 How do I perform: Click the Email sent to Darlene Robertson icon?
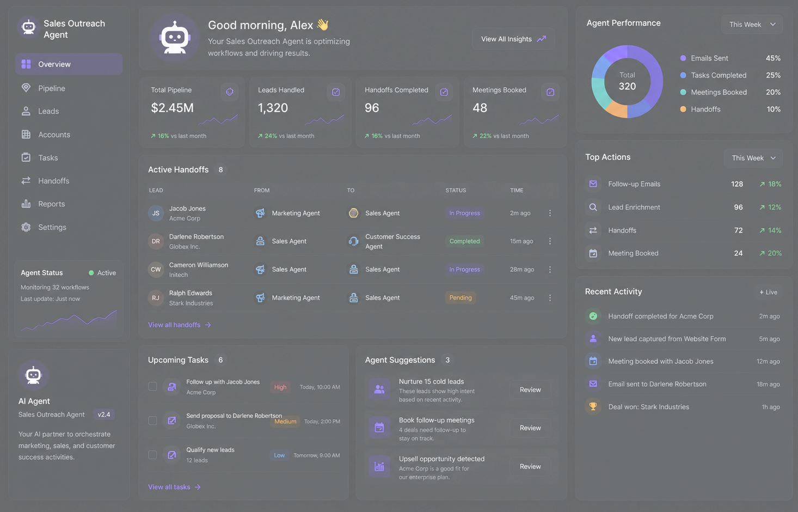[x=593, y=384]
